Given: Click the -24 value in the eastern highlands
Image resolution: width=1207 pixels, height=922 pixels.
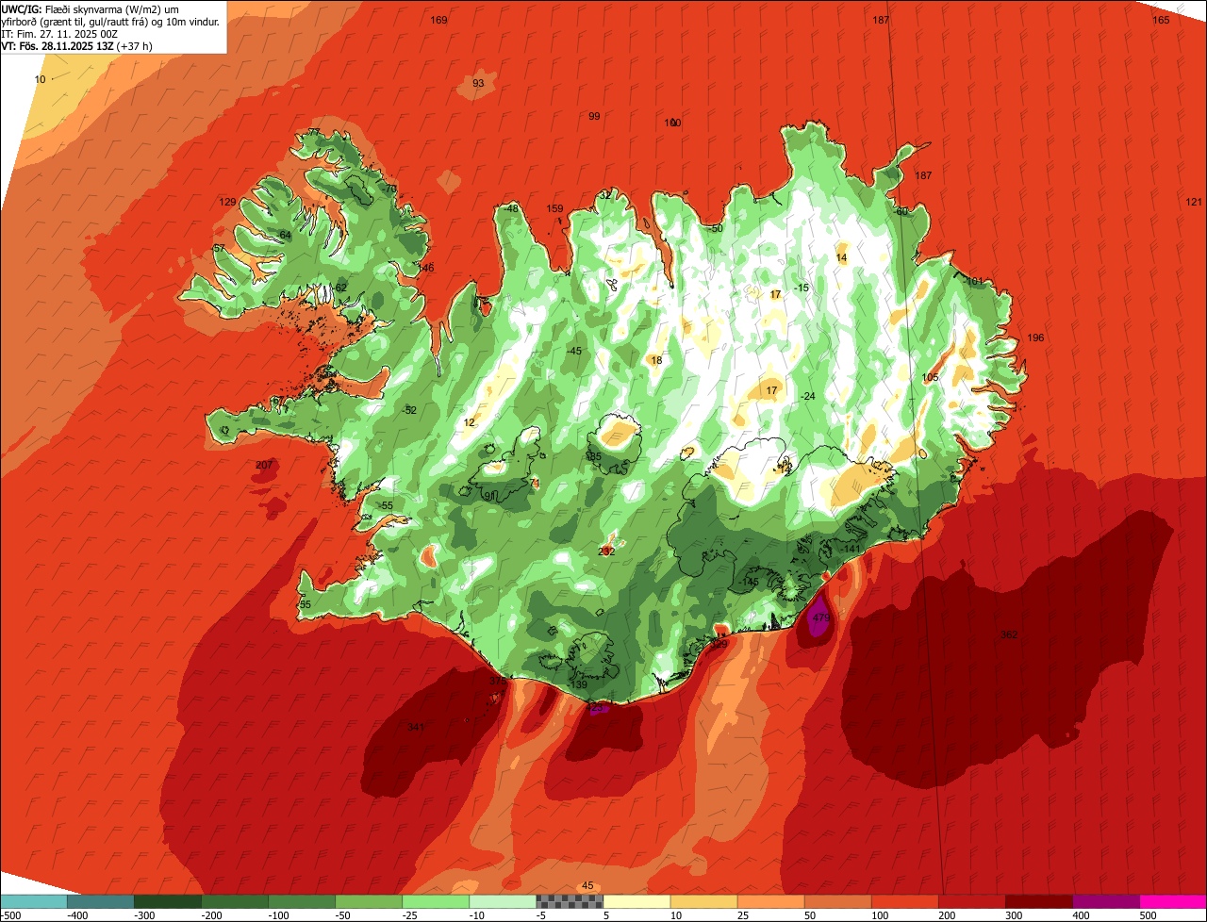Looking at the screenshot, I should [x=807, y=396].
